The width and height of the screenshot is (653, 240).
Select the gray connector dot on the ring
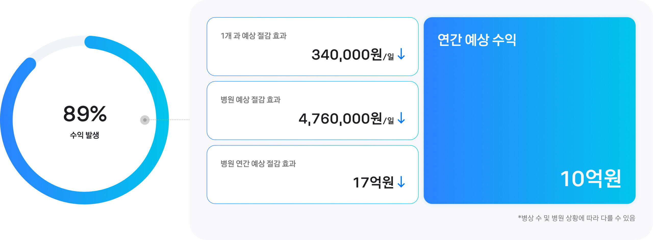145,120
